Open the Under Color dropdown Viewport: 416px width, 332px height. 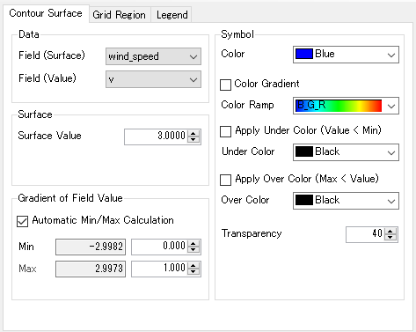tap(346, 152)
